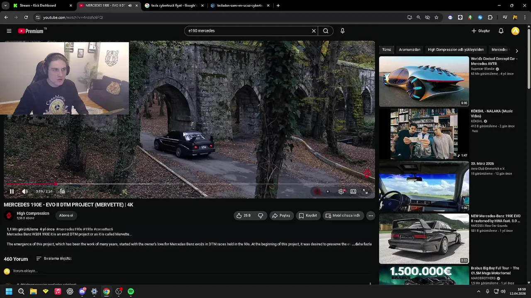Select the Aramanızdan filter chip
This screenshot has width=531, height=298.
pyautogui.click(x=409, y=50)
